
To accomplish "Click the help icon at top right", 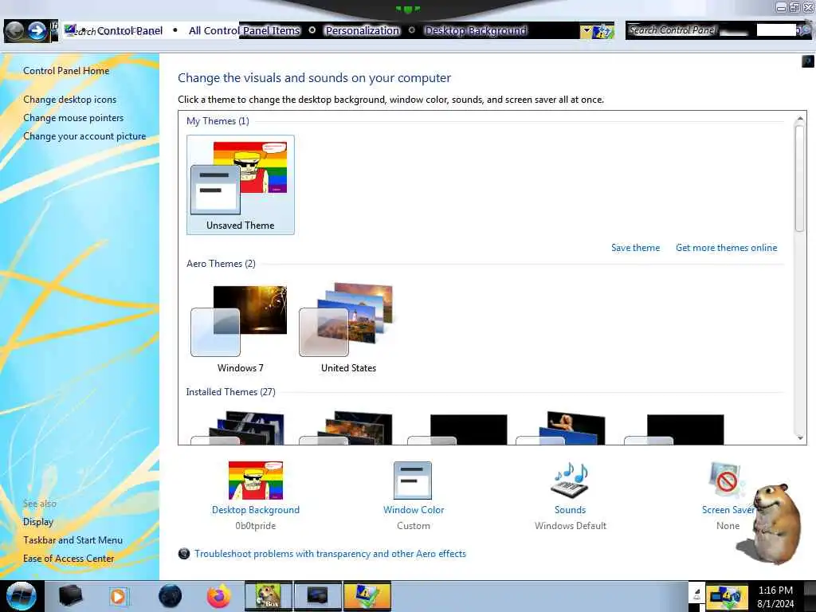I will 808,61.
